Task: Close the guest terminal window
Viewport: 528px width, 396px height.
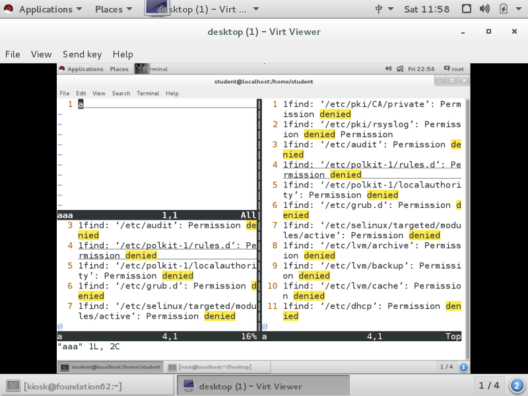Action: 464,81
